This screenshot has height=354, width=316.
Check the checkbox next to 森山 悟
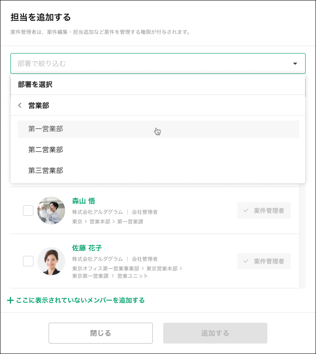coord(28,210)
